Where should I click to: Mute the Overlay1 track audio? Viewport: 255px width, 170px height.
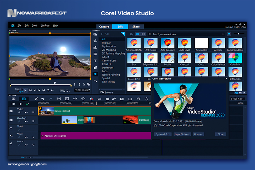26,121
